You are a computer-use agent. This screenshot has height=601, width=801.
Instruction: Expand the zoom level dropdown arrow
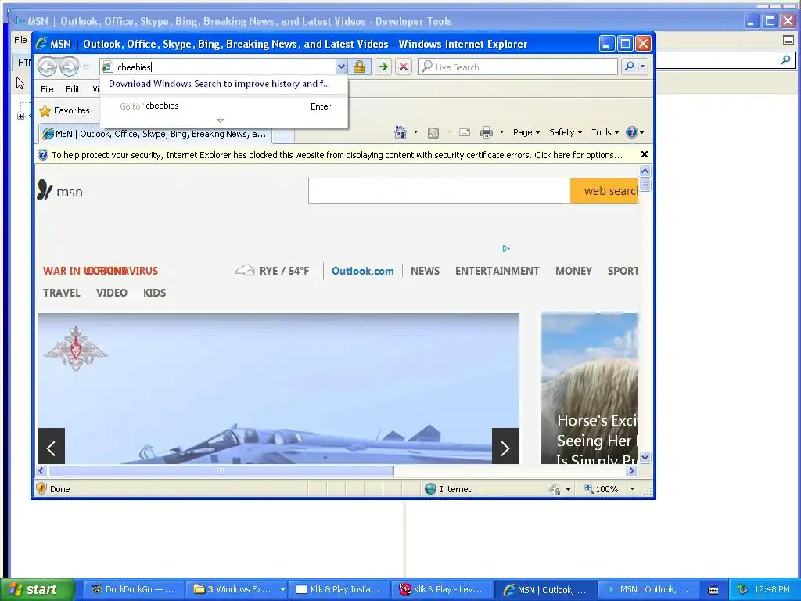632,489
